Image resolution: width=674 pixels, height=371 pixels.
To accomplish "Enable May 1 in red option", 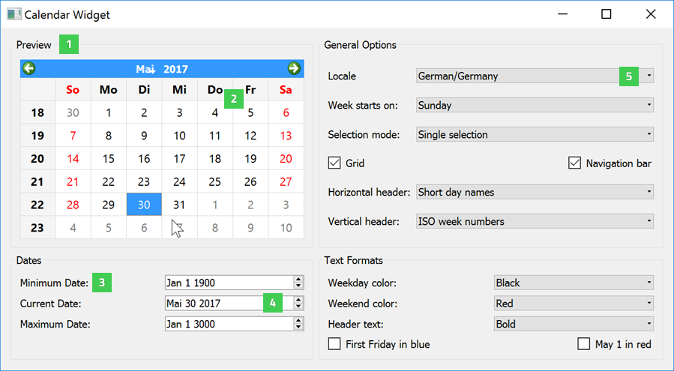I will pyautogui.click(x=584, y=344).
